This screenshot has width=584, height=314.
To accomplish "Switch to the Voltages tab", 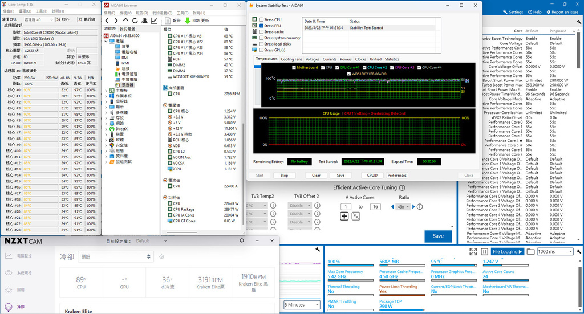I will pos(312,59).
